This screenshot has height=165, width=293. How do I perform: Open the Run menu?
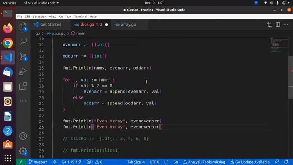68,16
